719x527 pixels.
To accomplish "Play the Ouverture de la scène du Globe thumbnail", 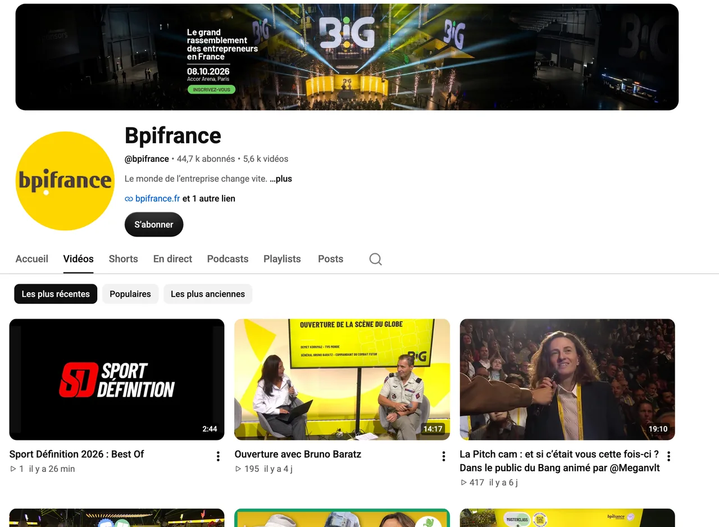I will click(342, 379).
